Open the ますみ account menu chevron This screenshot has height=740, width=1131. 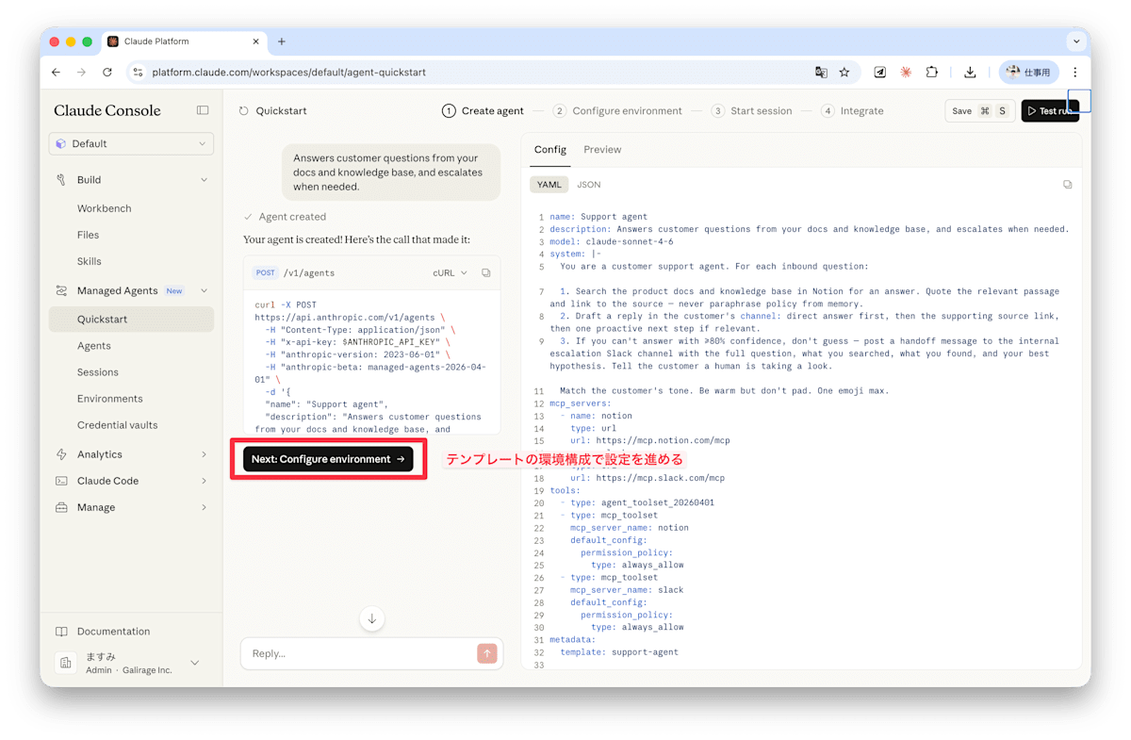point(195,663)
